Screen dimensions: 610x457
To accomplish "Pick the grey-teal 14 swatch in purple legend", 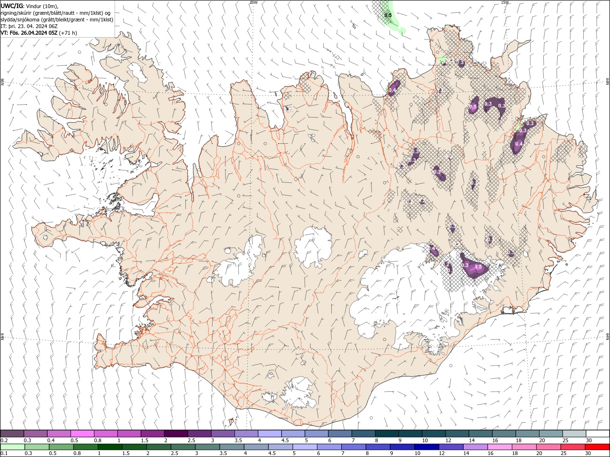I will click(x=480, y=433).
